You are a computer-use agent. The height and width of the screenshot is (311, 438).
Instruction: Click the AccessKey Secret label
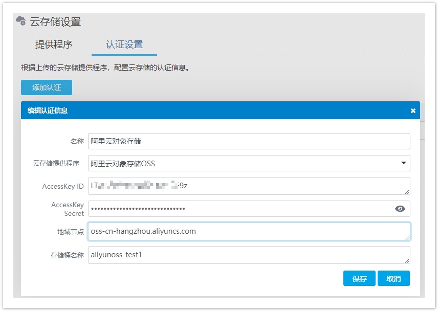click(68, 209)
